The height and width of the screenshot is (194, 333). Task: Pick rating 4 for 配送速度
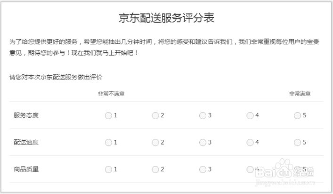[x=250, y=142]
